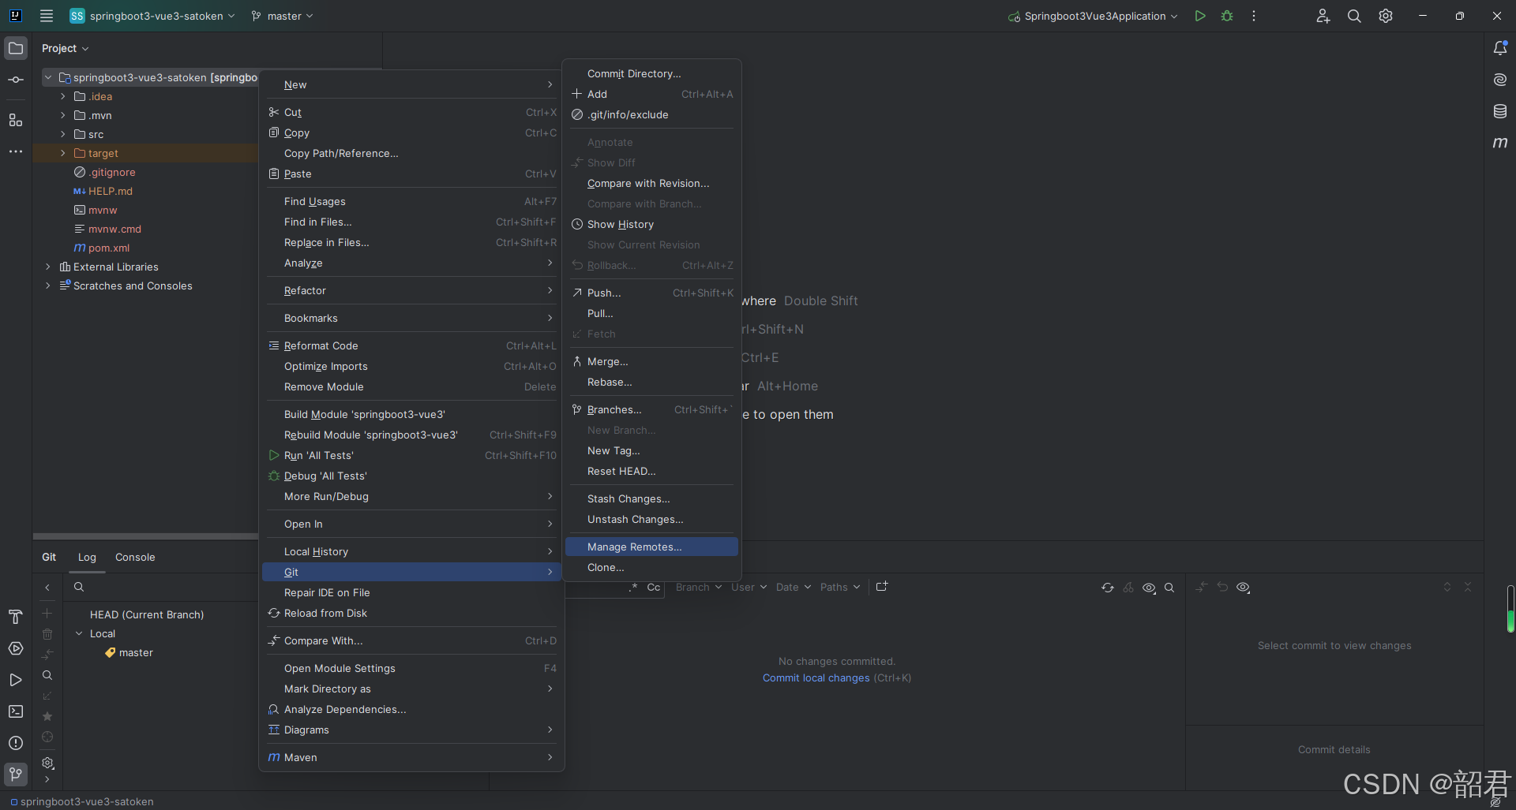Viewport: 1516px width, 810px height.
Task: Select pom.xml file
Action: (108, 248)
